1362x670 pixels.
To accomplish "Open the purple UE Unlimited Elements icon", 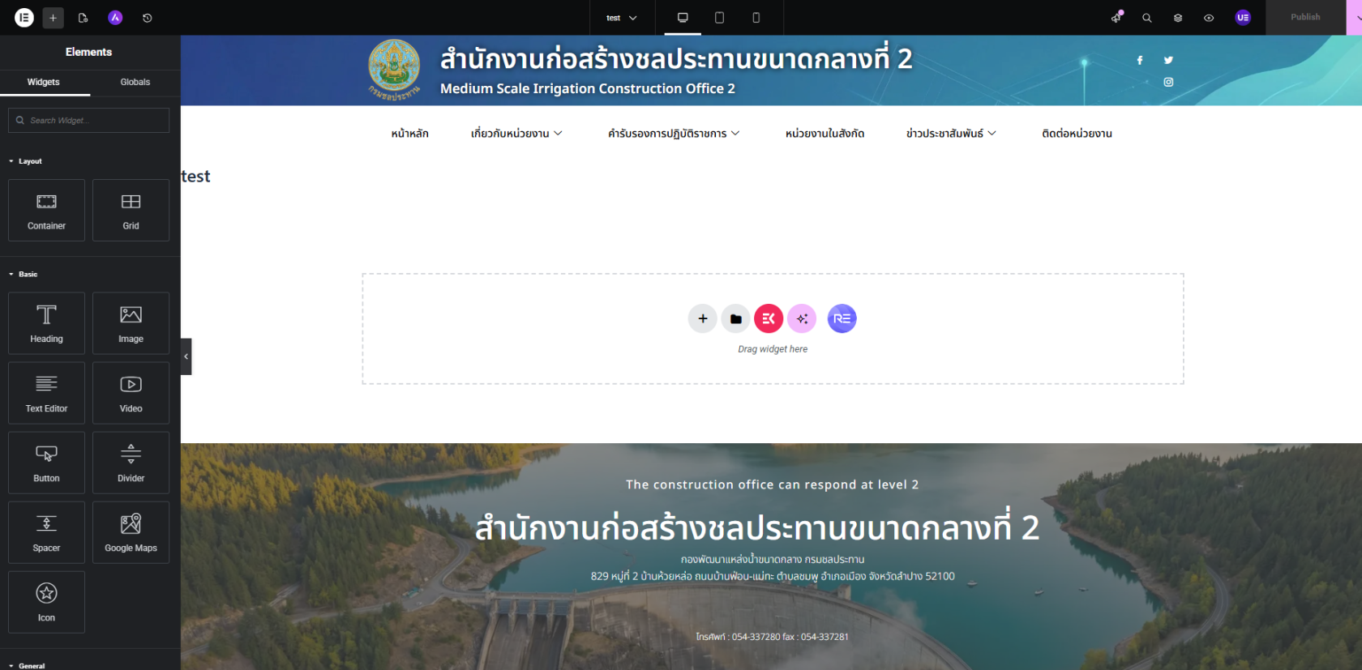I will click(x=1243, y=17).
